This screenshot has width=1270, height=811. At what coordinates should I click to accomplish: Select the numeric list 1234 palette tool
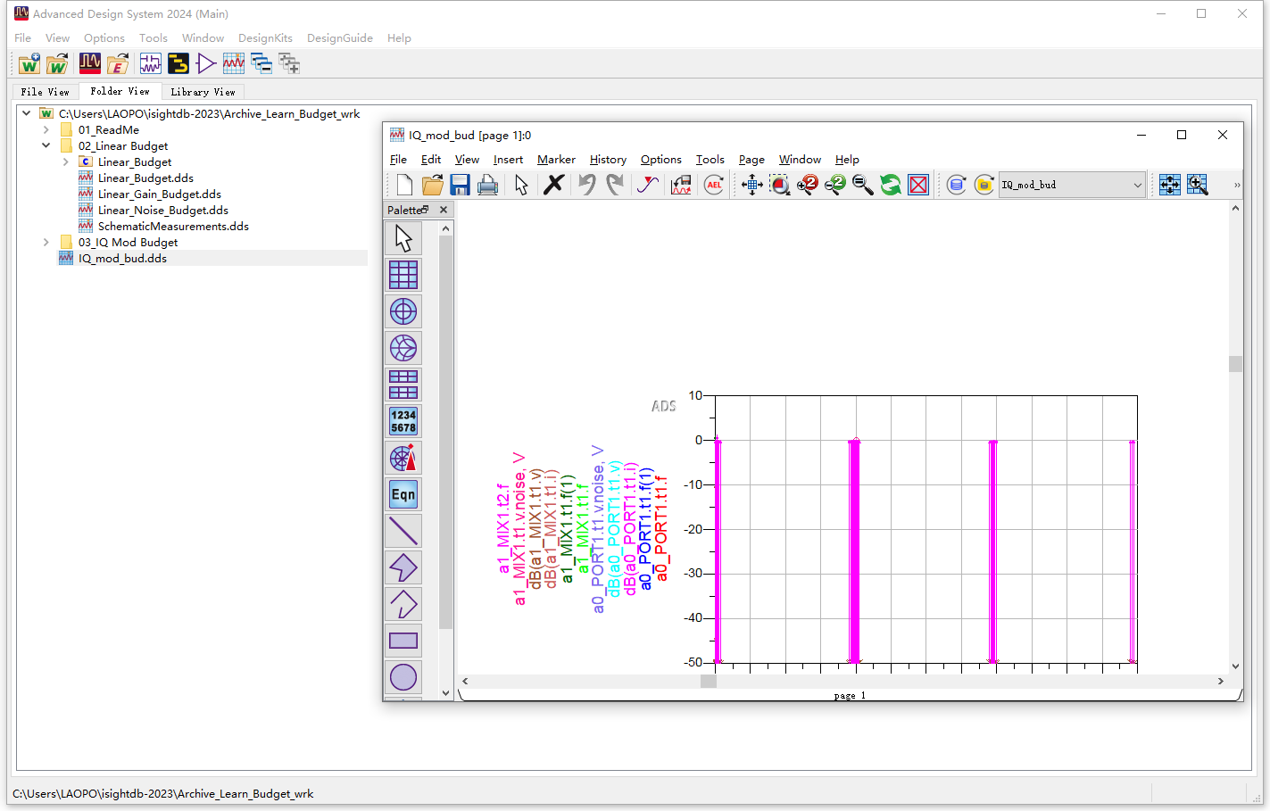(403, 421)
